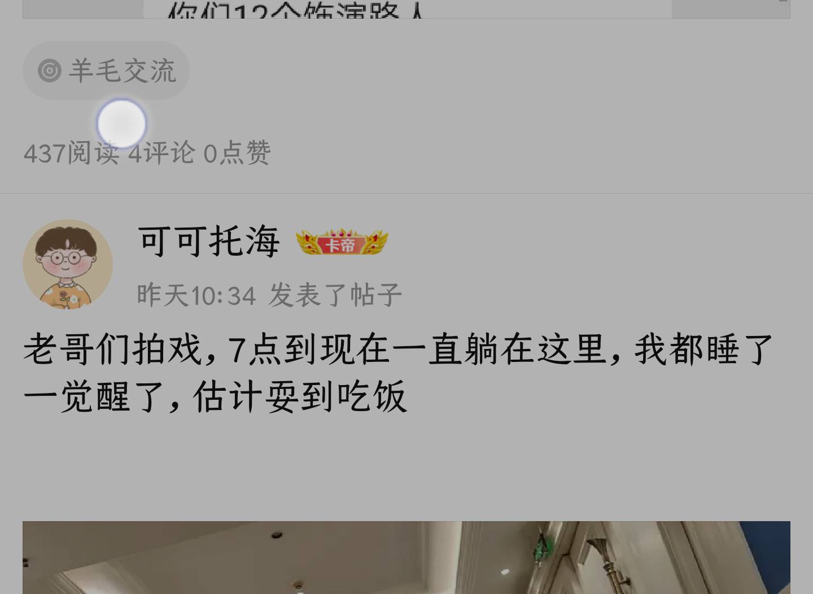Open the 羊毛交流 topic tag

coord(106,71)
